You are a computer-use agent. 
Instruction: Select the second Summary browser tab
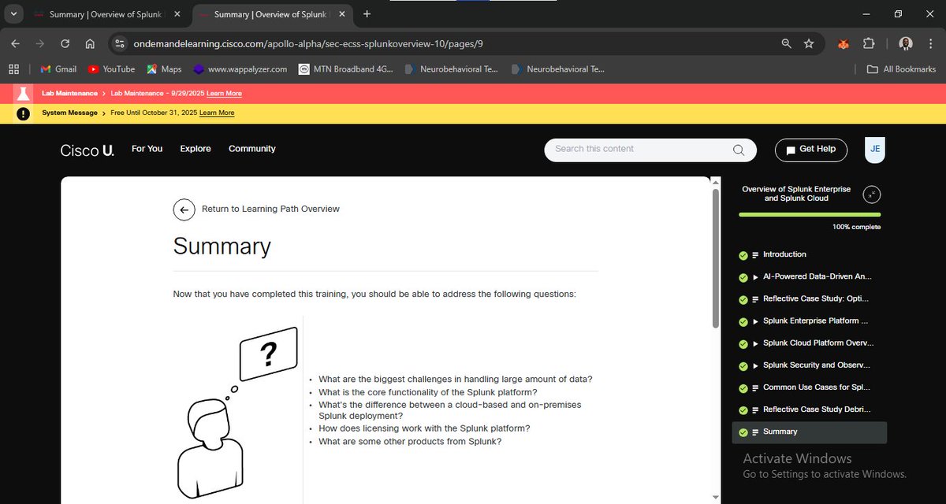pos(270,14)
